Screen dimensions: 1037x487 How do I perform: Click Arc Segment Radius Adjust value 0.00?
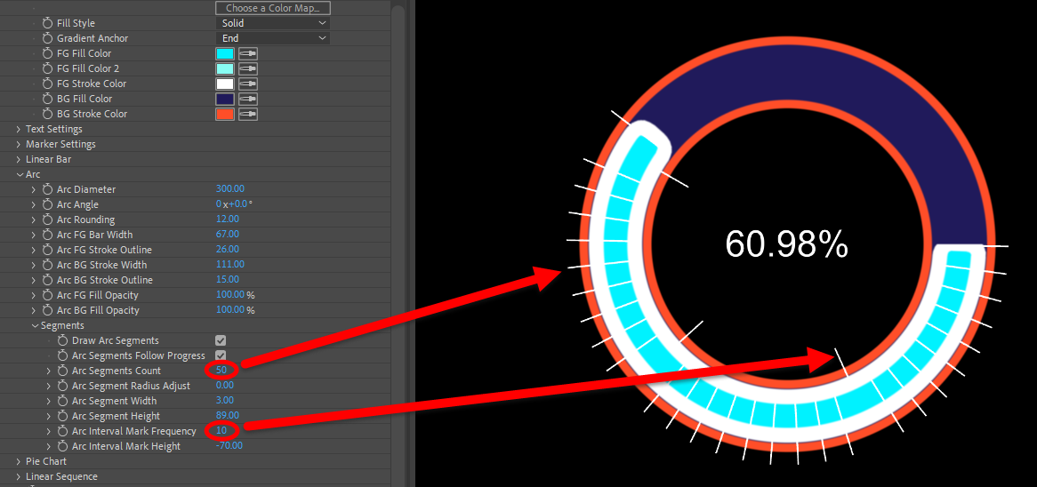point(225,386)
